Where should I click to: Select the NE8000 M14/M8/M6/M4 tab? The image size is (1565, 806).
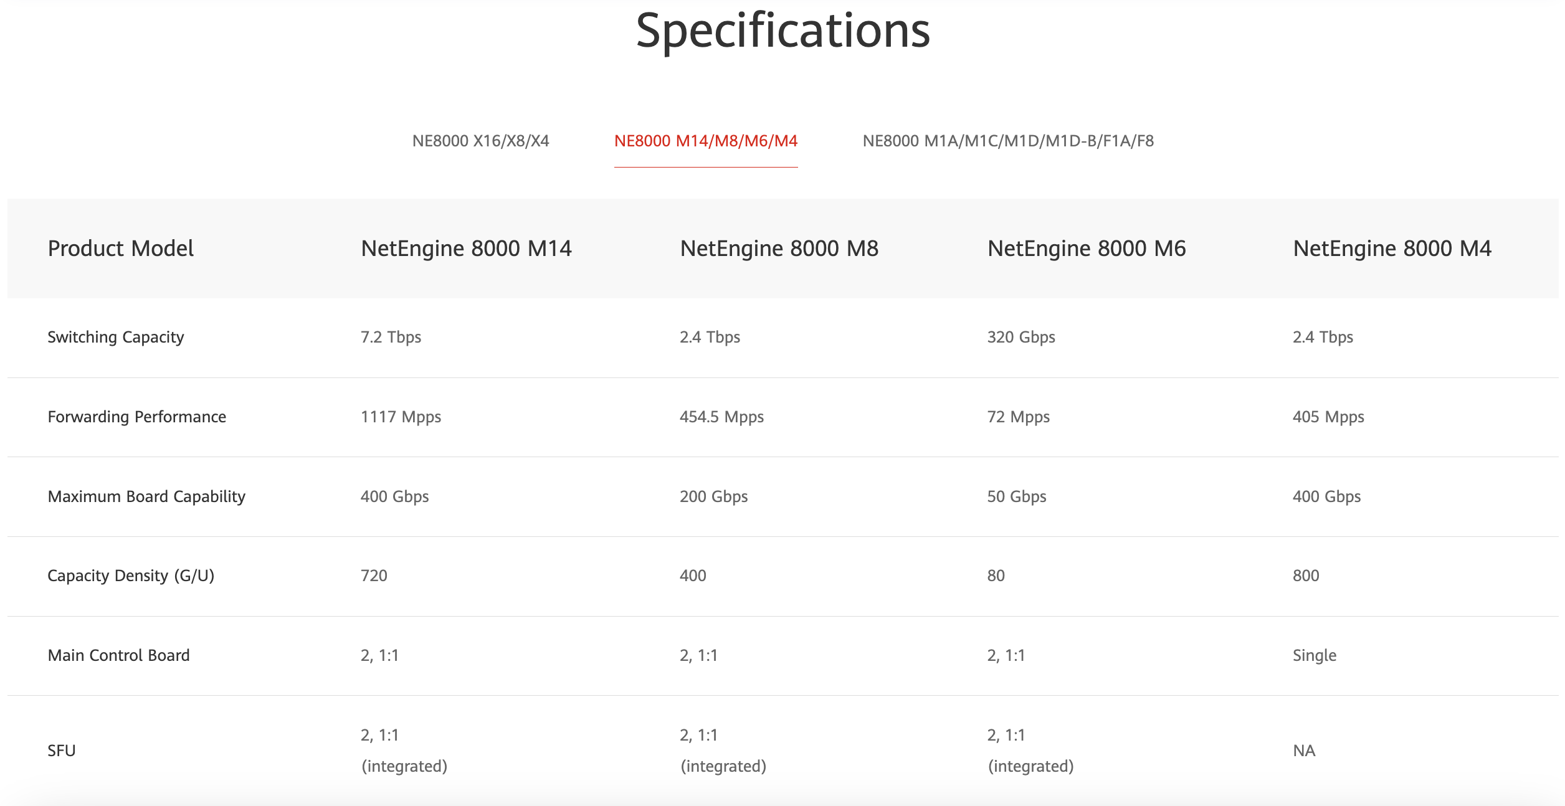[705, 141]
